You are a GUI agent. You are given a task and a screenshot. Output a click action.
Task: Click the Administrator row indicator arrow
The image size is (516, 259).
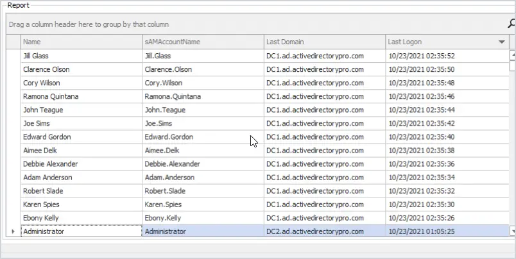pyautogui.click(x=13, y=231)
